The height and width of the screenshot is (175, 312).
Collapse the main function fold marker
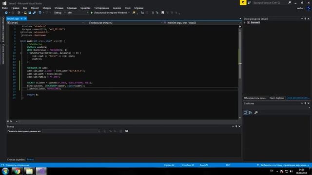tap(21, 41)
